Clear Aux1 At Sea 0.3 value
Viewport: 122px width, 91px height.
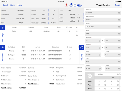pos(105,85)
